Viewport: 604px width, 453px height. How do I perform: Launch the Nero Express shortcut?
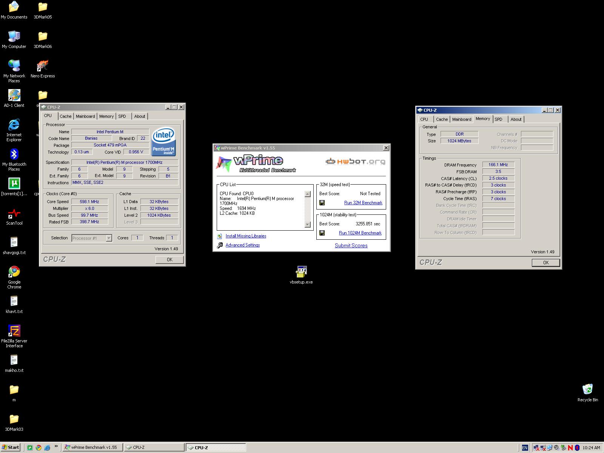click(x=43, y=69)
